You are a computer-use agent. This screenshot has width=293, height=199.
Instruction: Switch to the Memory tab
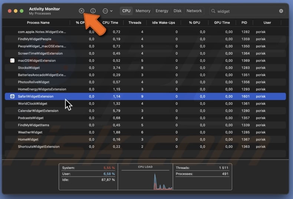(143, 11)
